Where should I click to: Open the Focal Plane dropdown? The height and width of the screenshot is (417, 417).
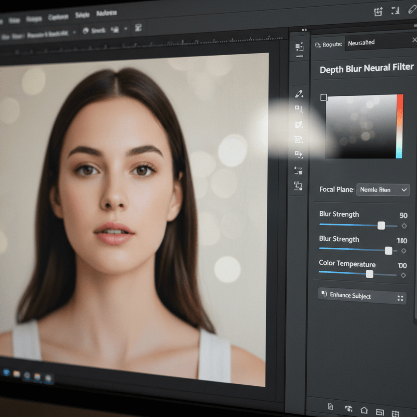tap(383, 190)
